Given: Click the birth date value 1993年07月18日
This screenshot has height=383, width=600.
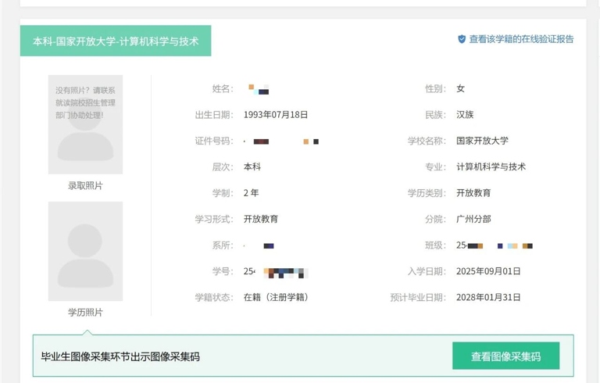Looking at the screenshot, I should coord(276,115).
